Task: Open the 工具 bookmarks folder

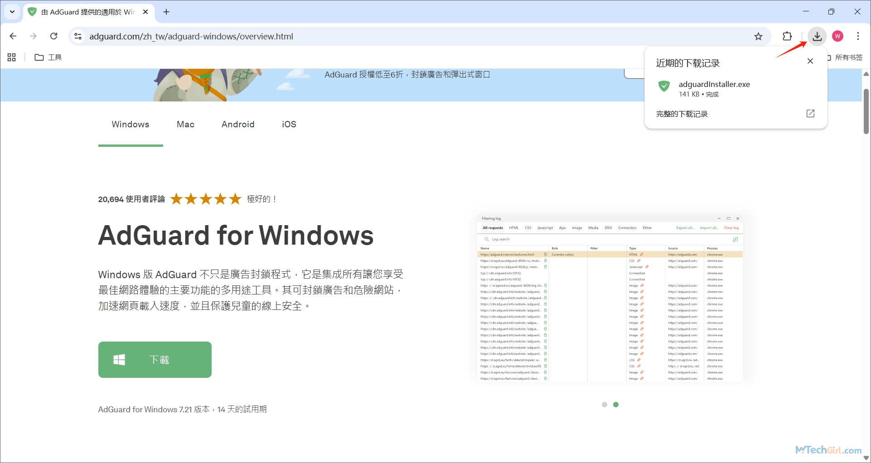Action: pyautogui.click(x=48, y=58)
